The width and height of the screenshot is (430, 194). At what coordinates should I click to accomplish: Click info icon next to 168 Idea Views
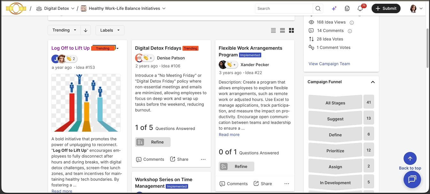click(x=352, y=22)
